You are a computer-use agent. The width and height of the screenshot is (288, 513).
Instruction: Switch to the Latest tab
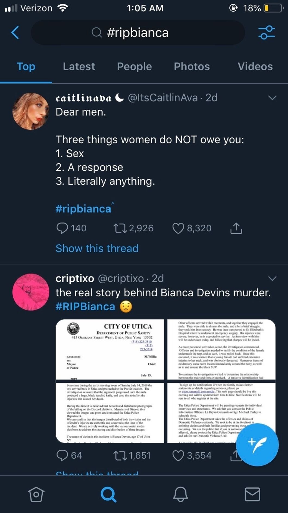pyautogui.click(x=79, y=67)
